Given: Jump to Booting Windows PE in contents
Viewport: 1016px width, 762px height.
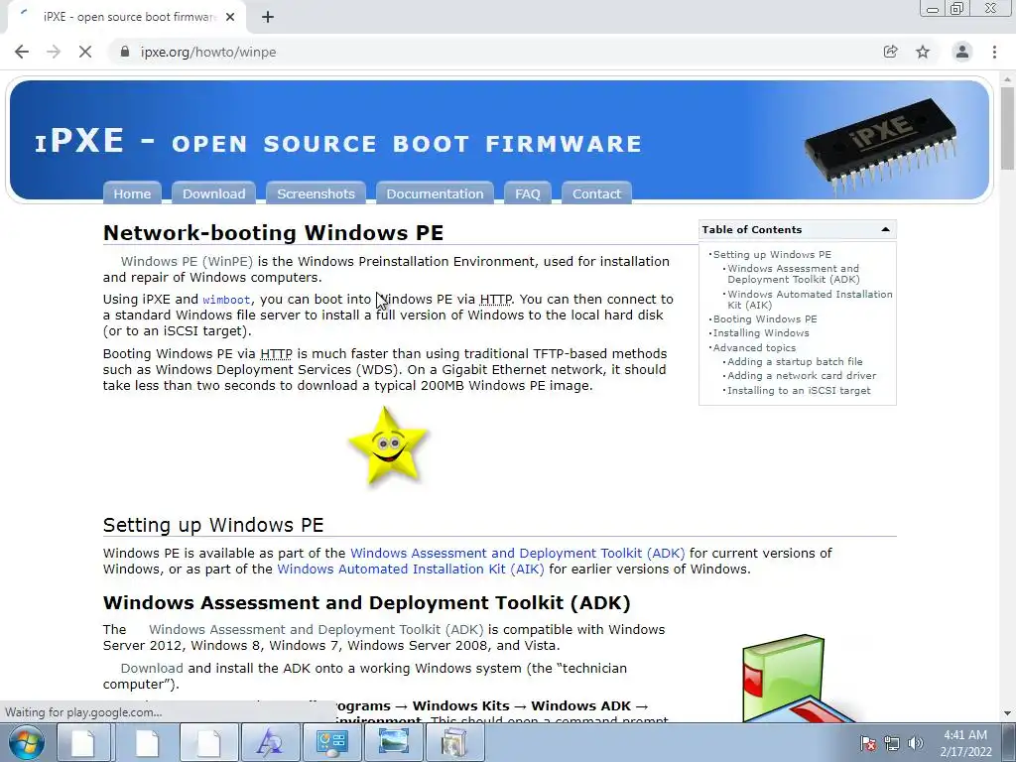Looking at the screenshot, I should [x=765, y=318].
